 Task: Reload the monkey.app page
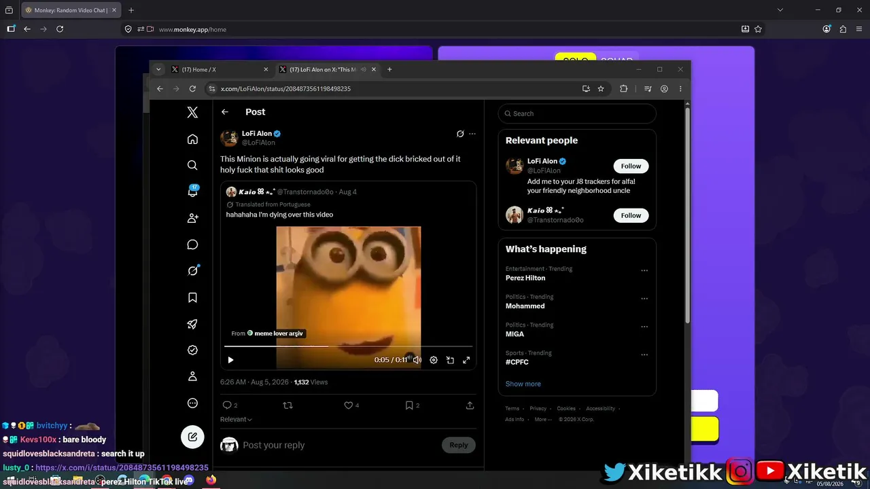(x=60, y=29)
